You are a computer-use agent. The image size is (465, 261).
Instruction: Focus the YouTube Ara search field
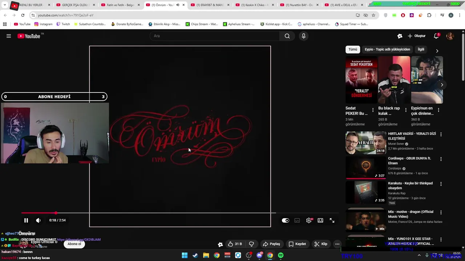pyautogui.click(x=214, y=36)
